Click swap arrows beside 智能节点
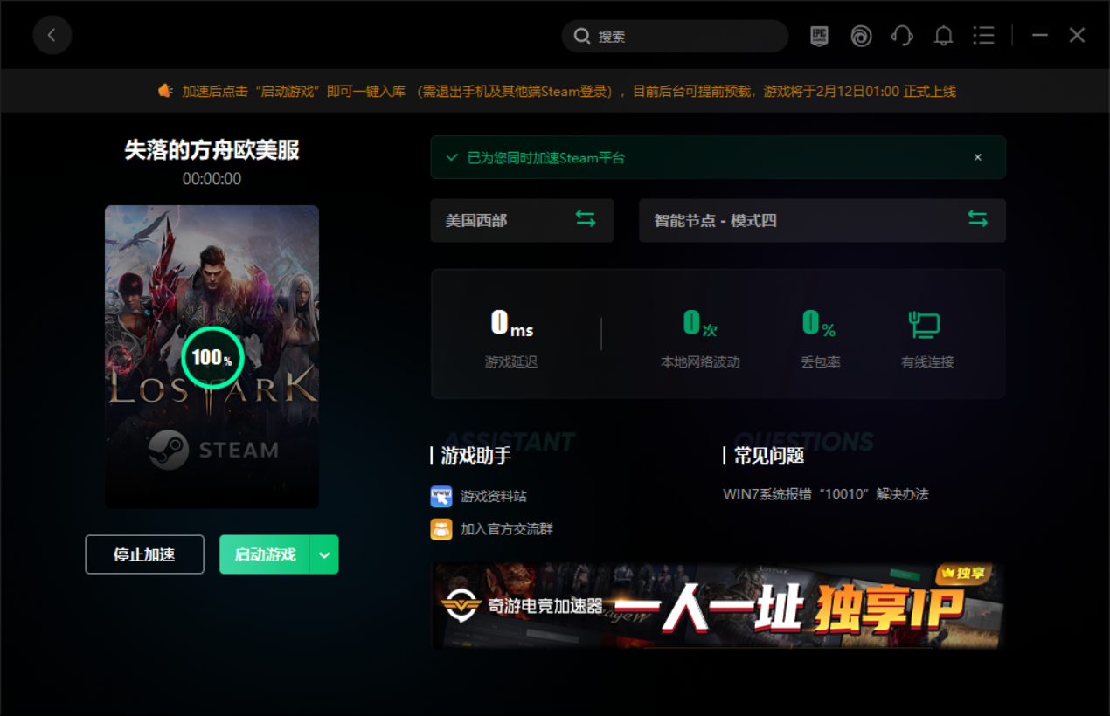Screen dimensions: 1110x716 977,219
